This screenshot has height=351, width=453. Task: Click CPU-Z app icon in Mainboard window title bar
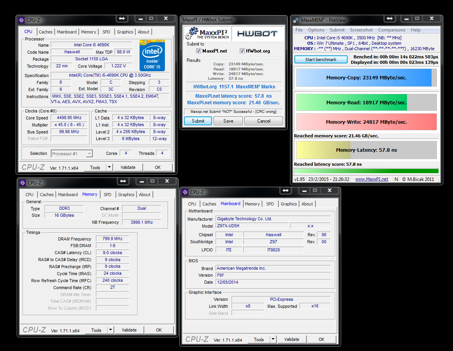point(185,192)
